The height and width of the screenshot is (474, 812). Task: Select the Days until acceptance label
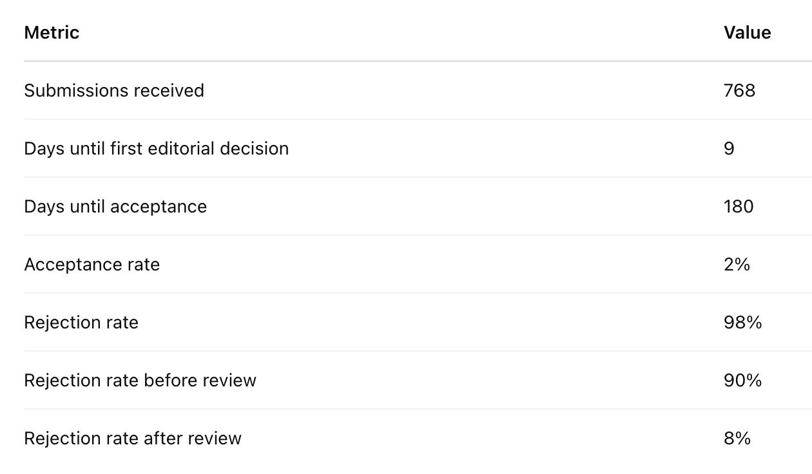click(x=115, y=206)
